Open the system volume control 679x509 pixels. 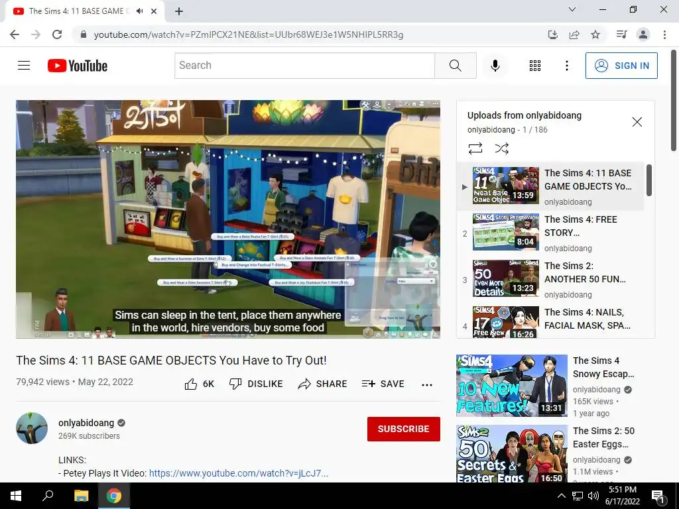click(x=593, y=496)
